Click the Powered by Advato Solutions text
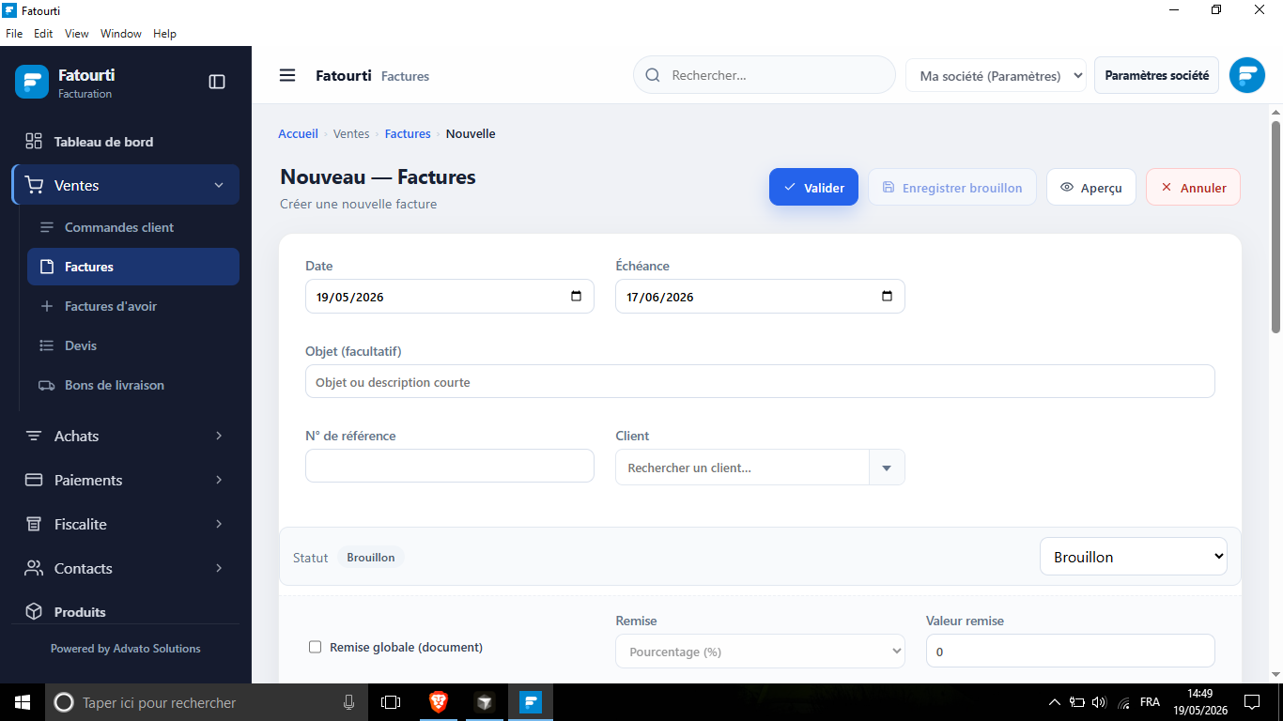The image size is (1283, 721). pos(125,649)
